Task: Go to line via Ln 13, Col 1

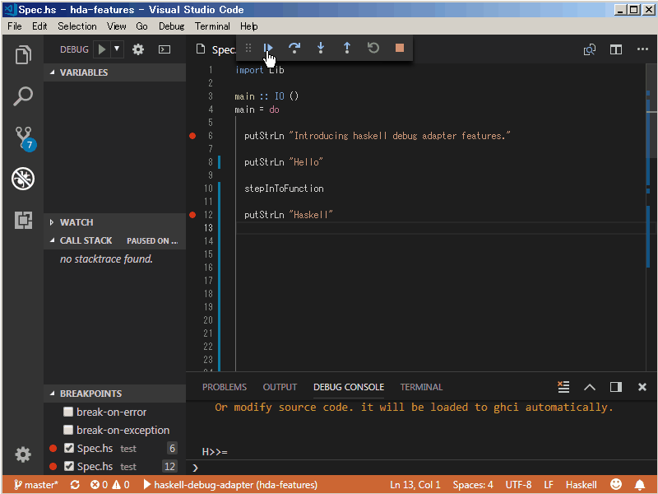Action: [415, 485]
